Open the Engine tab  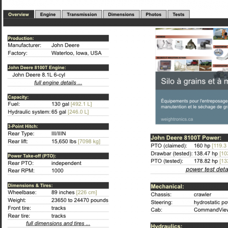[x=48, y=14]
